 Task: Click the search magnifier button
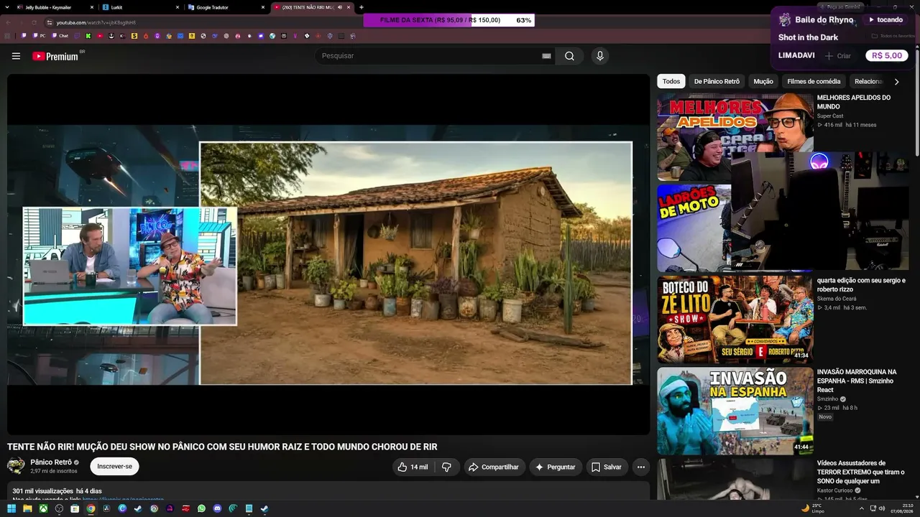[x=569, y=56]
